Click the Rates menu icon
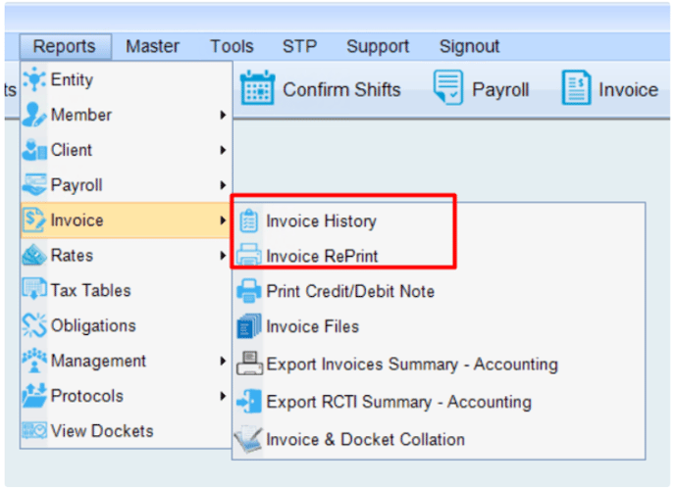675x488 pixels. tap(34, 255)
